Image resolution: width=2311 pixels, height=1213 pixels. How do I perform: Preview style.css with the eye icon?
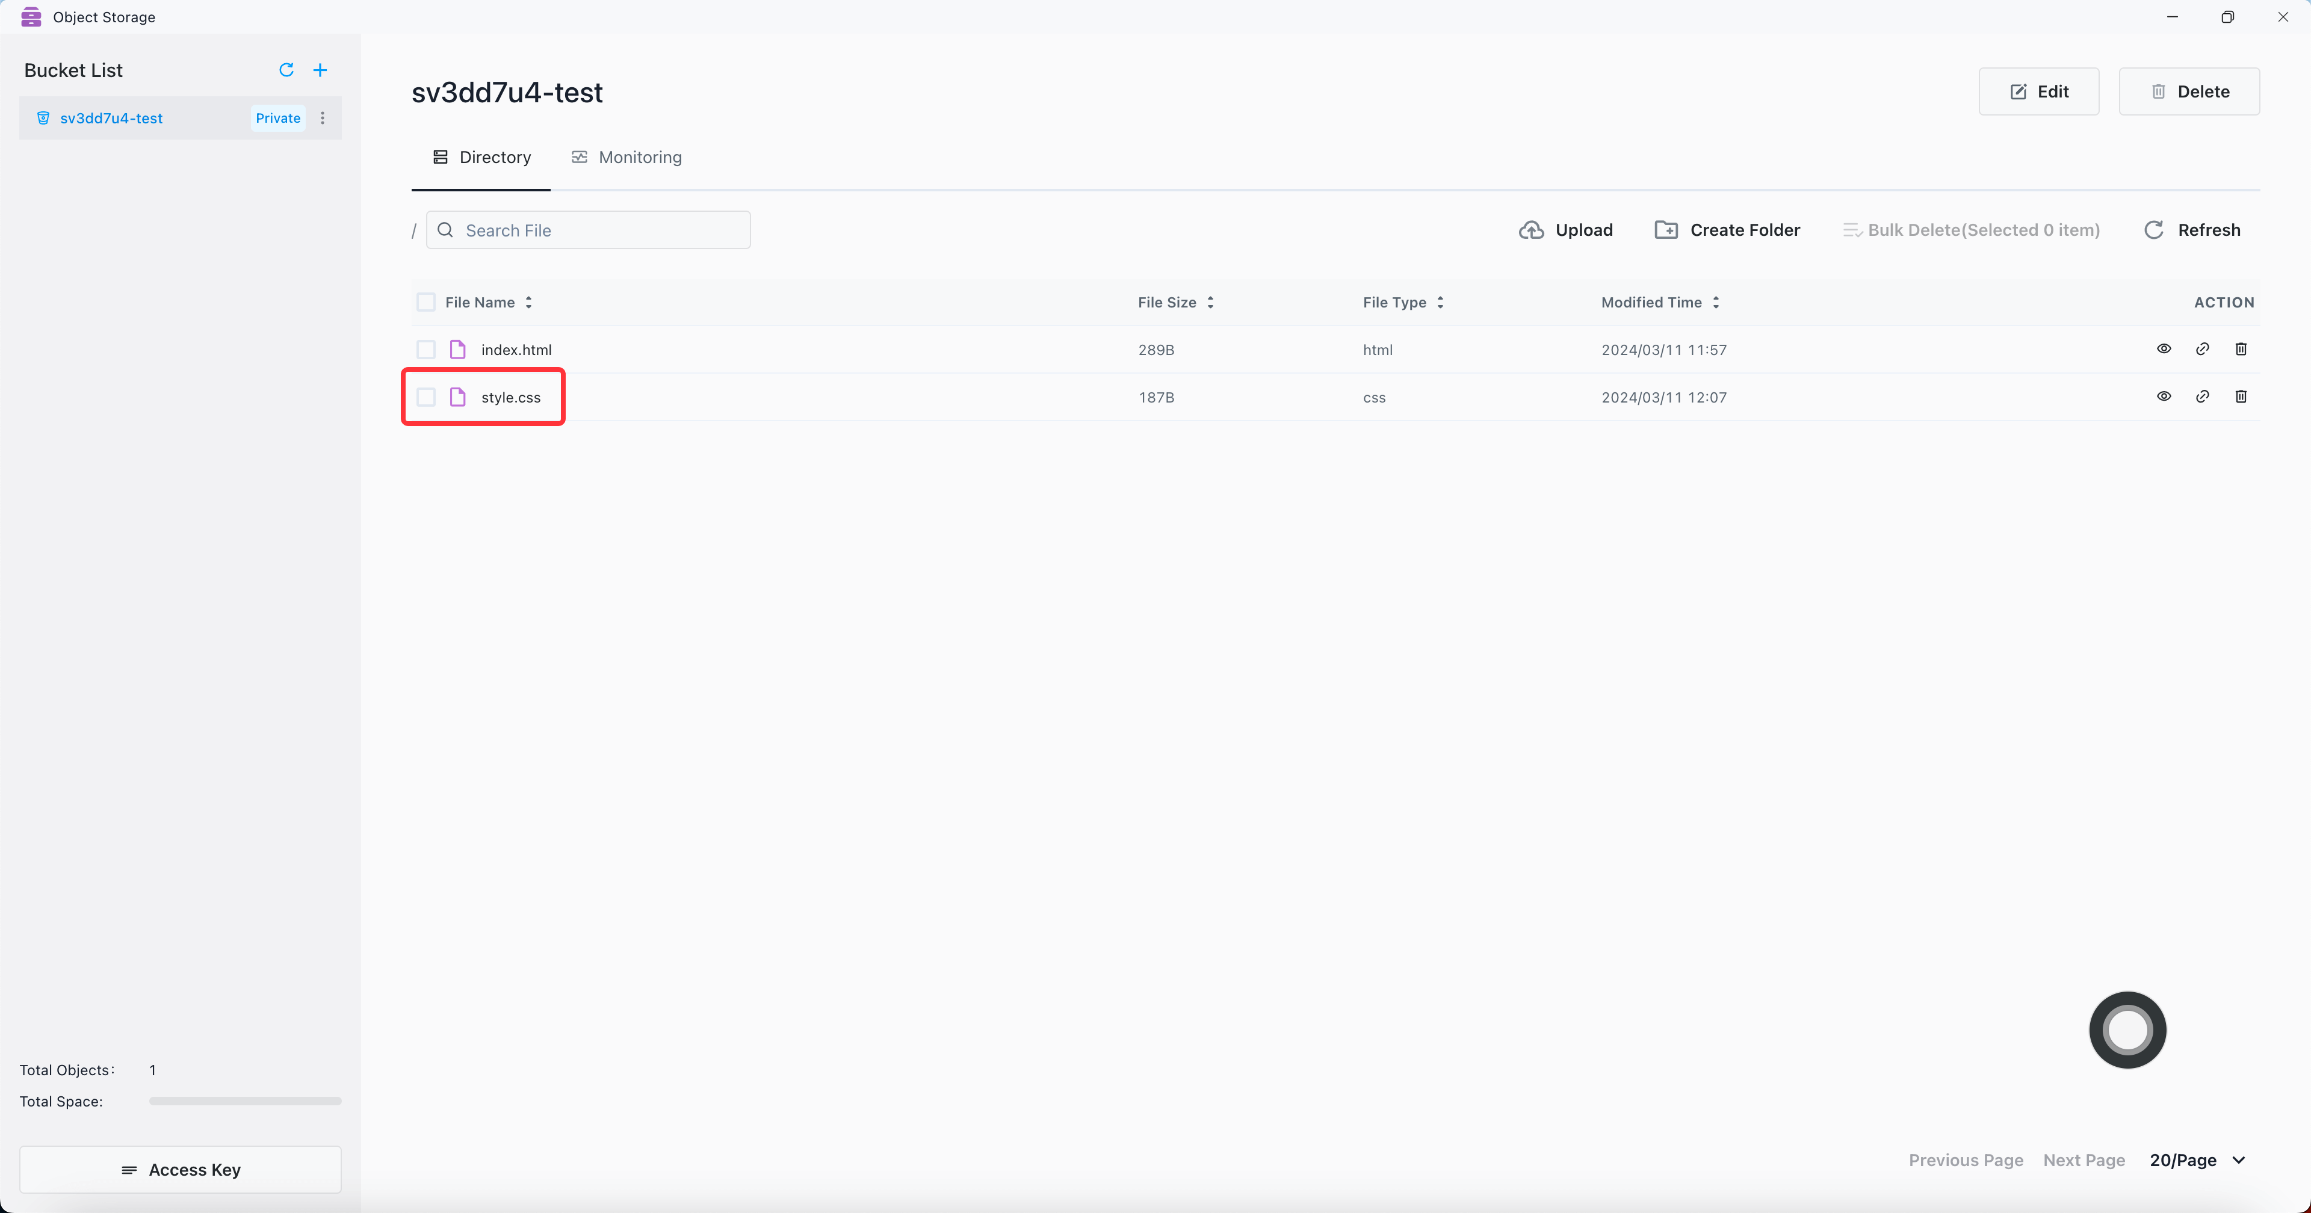(2164, 397)
